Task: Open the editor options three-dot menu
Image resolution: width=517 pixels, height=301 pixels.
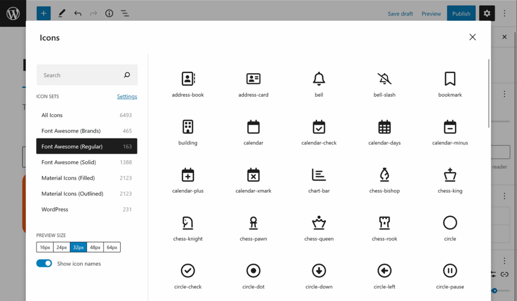Action: (504, 14)
